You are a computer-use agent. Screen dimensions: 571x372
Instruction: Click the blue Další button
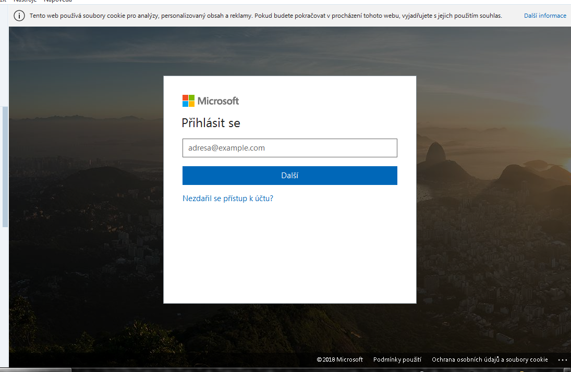[x=289, y=176]
